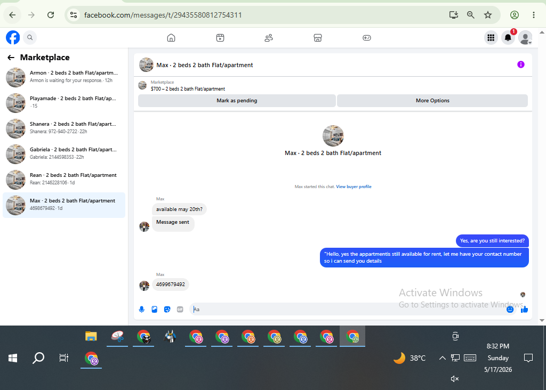Open the account profile avatar menu
Viewport: 546px width, 390px height.
pos(525,38)
